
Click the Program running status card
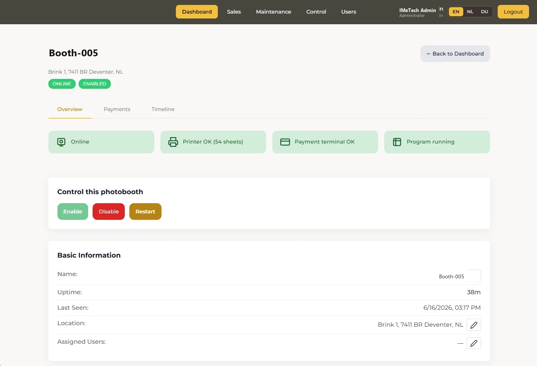pyautogui.click(x=437, y=142)
